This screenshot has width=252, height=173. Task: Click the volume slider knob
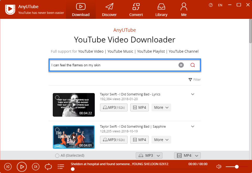(237, 167)
